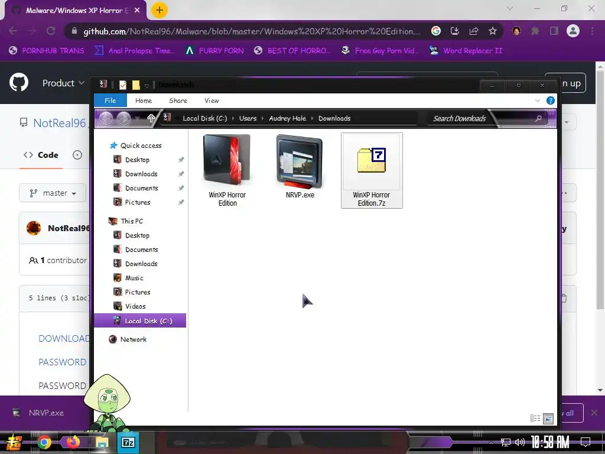Click Users in address breadcrumb
Viewport: 605px width, 454px height.
248,118
